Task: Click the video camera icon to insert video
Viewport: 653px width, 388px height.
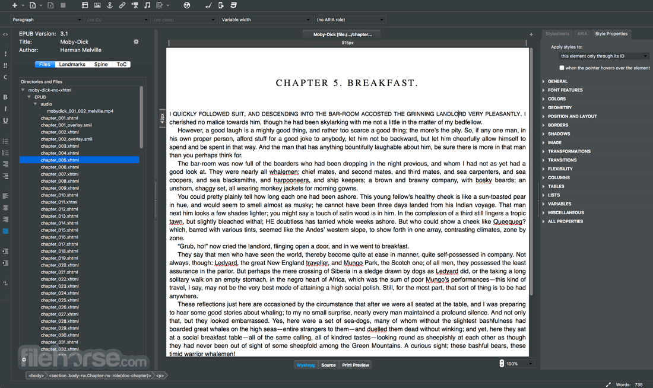Action: [x=135, y=5]
